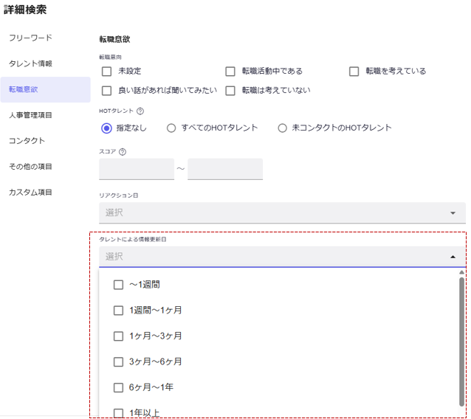Viewport: 471px width, 419px height.
Task: Switch to 人事管理項目 in sidebar
Action: click(x=30, y=115)
